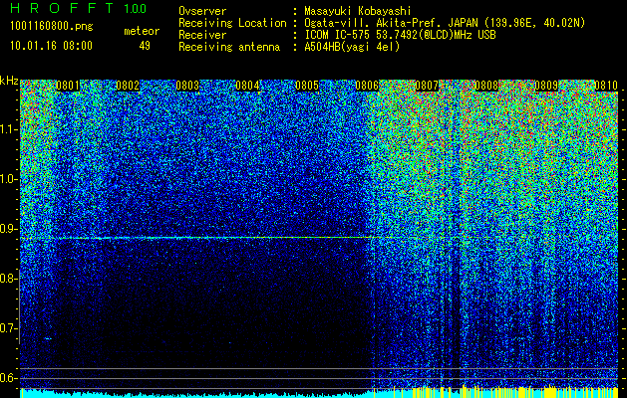
Task: Click the 1.1 frequency axis label
Action: point(8,129)
